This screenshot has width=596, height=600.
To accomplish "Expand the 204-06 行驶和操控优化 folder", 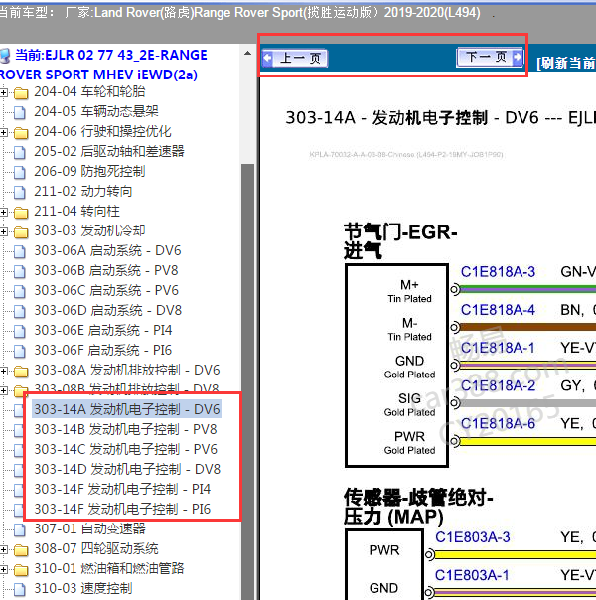I will pyautogui.click(x=3, y=132).
